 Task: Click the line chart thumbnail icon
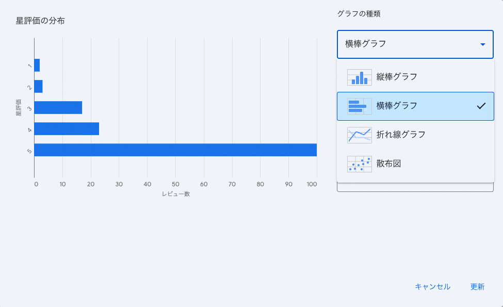coord(359,135)
